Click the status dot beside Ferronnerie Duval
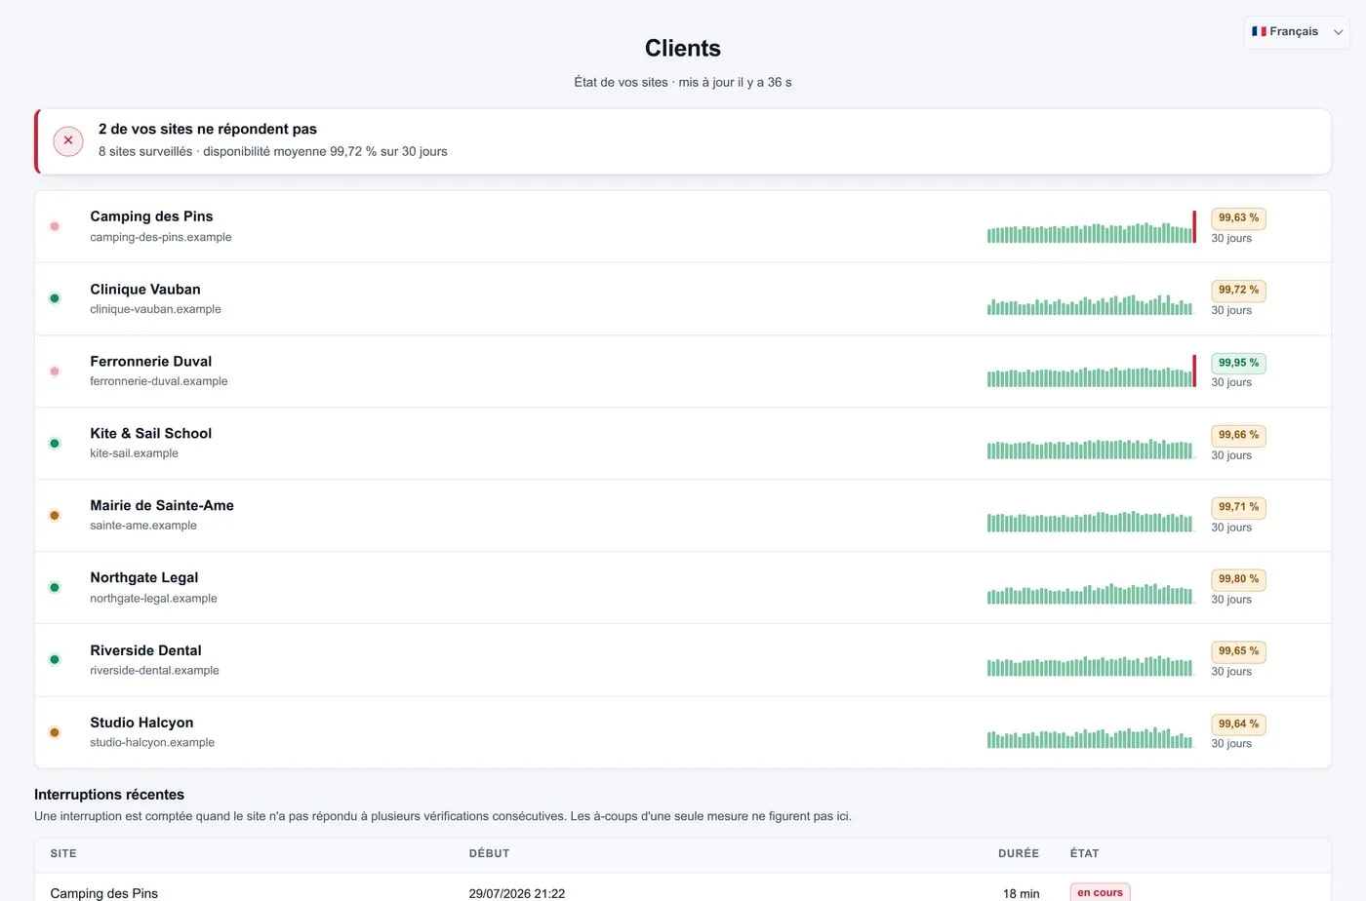This screenshot has width=1366, height=901. coord(55,371)
